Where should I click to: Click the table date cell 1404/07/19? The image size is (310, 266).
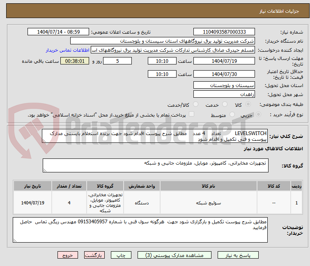32,203
